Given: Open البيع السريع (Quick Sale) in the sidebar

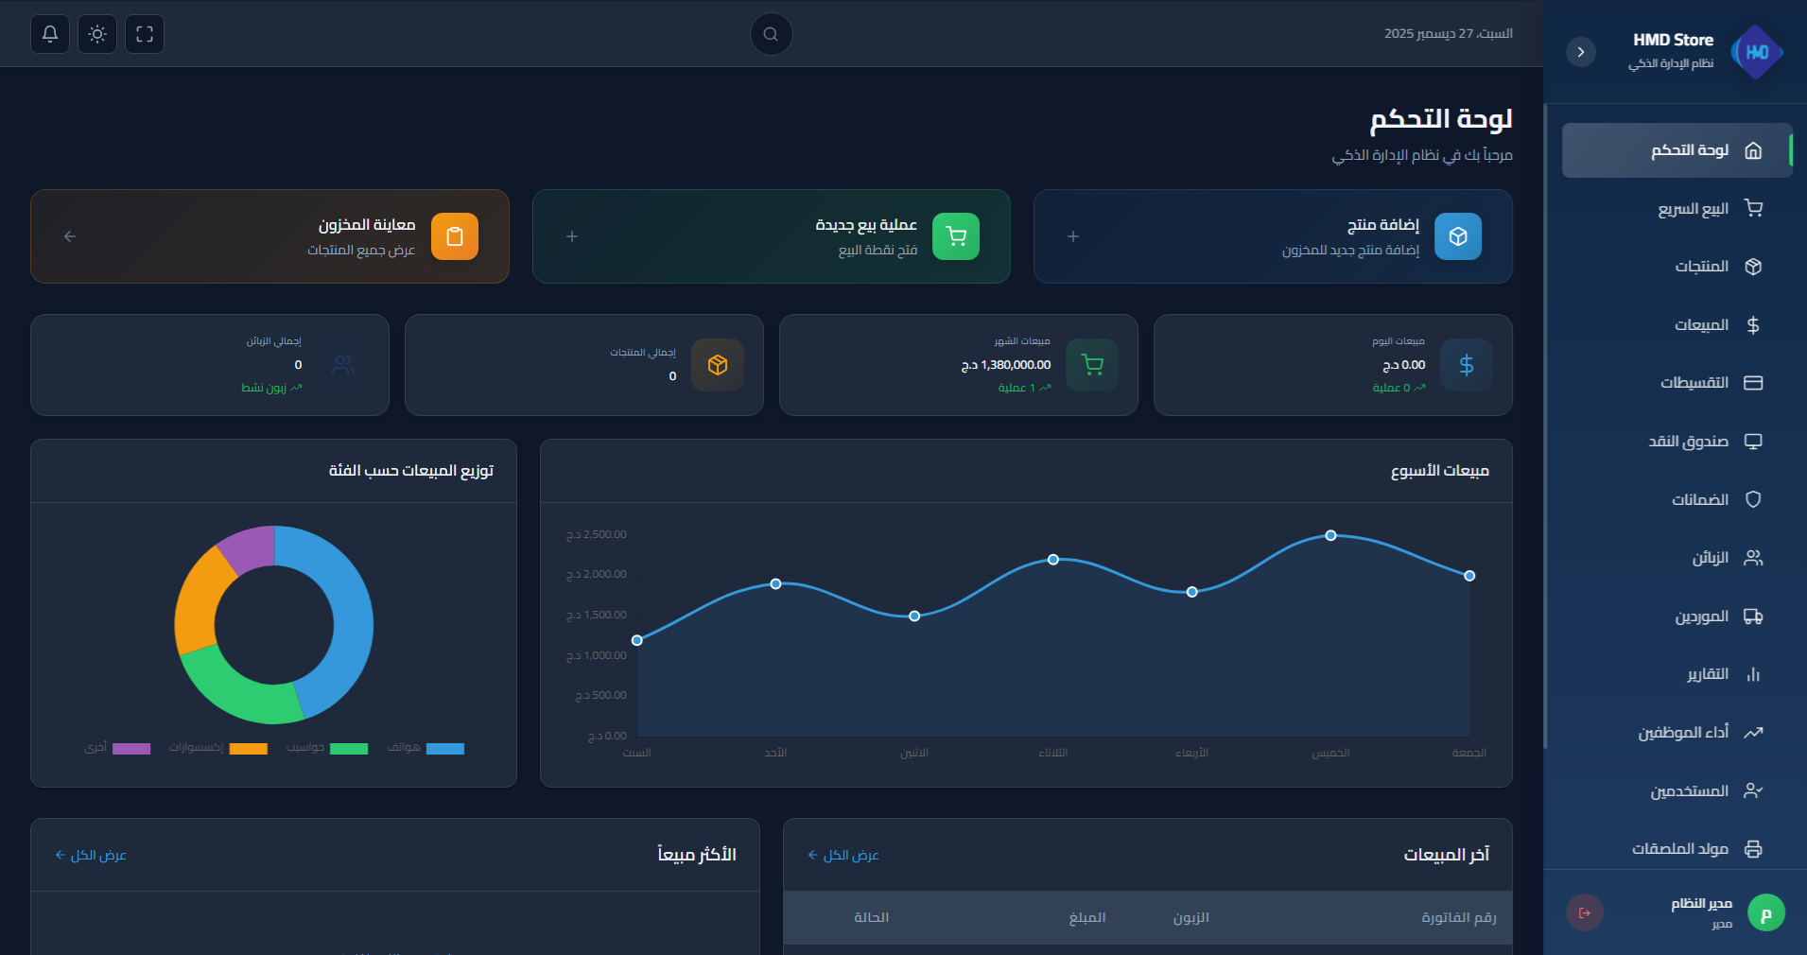Looking at the screenshot, I should pyautogui.click(x=1693, y=209).
